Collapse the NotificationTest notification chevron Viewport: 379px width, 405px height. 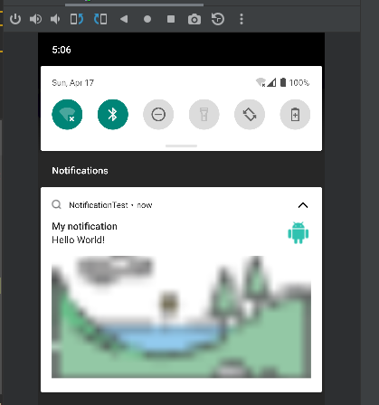point(303,205)
